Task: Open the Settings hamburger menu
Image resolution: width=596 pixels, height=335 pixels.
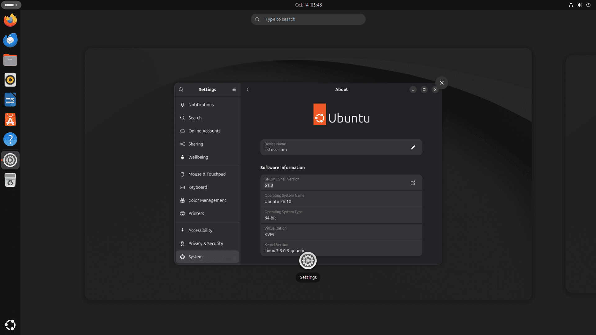Action: (x=234, y=90)
